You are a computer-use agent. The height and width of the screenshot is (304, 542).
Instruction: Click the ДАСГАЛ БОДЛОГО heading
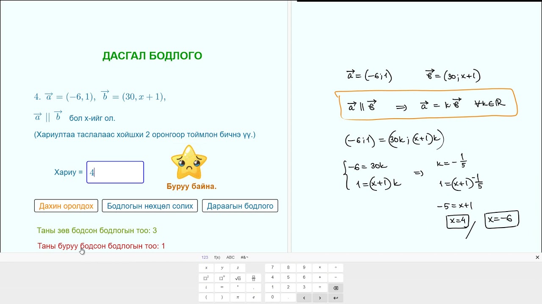[x=152, y=56]
